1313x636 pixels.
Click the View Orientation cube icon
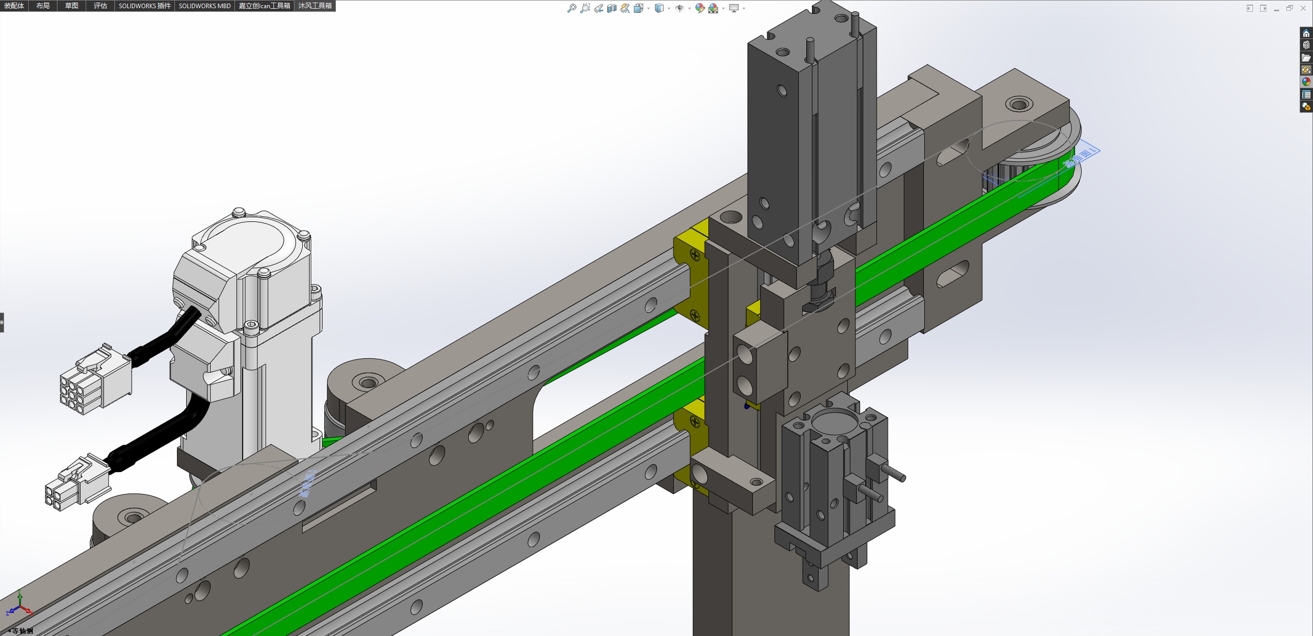(638, 8)
